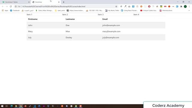Open the red 'm' extension icon
Image resolution: width=192 pixels, height=108 pixels.
tap(165, 7)
